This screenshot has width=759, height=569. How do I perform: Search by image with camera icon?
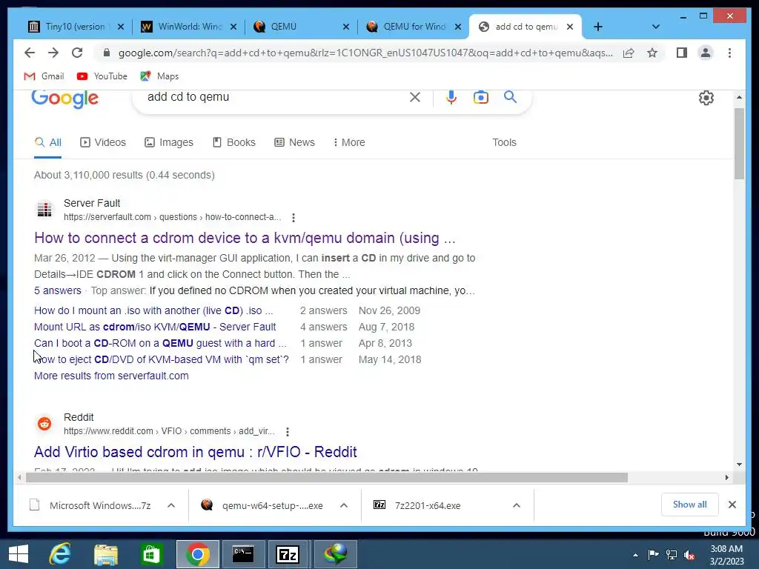pos(480,97)
